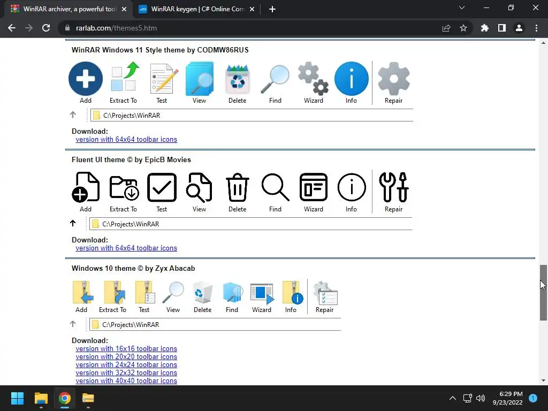Bookmark this page with star icon
The width and height of the screenshot is (548, 411).
click(x=463, y=28)
